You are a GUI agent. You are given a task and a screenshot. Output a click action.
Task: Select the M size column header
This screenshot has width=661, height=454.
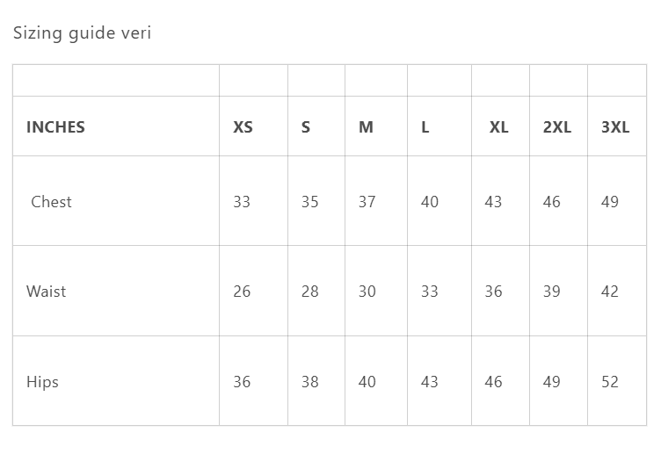click(x=367, y=127)
